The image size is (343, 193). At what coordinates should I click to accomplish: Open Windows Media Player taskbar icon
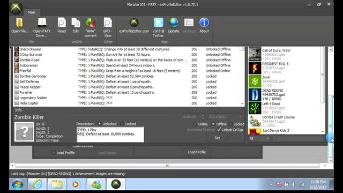[76, 184]
